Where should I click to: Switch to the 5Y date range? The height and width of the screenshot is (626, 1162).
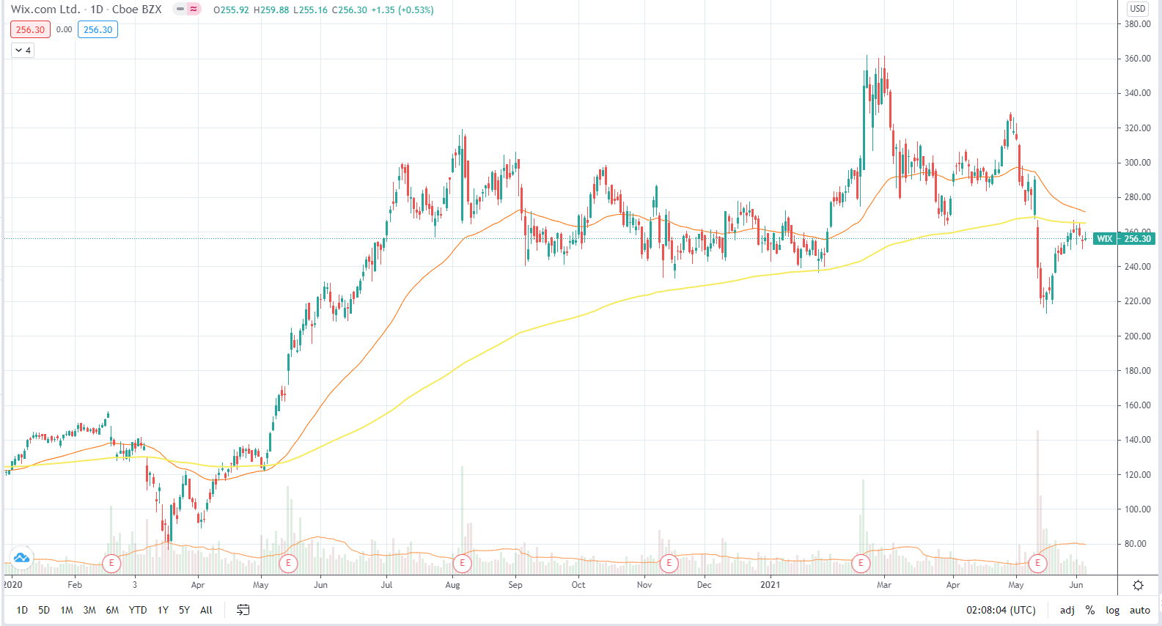pos(184,610)
